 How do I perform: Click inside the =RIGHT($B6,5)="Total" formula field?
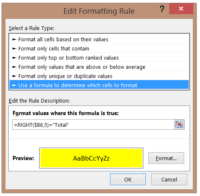point(93,125)
